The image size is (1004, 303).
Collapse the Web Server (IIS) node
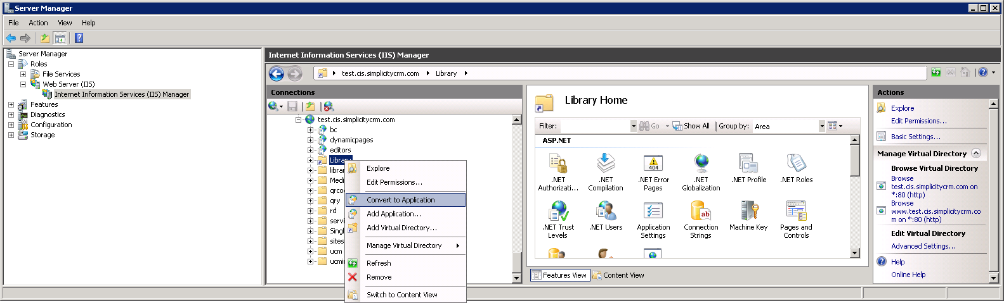(23, 84)
